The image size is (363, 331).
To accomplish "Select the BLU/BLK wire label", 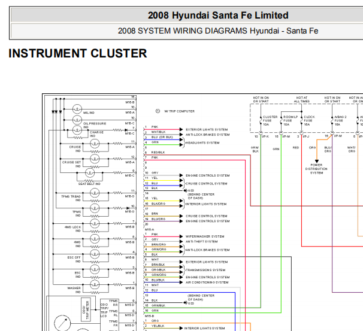I will (158, 280).
